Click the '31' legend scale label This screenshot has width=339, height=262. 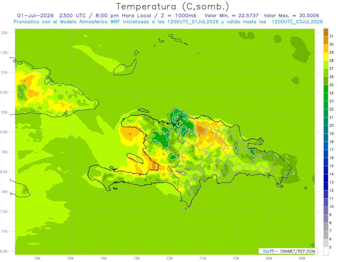point(331,36)
